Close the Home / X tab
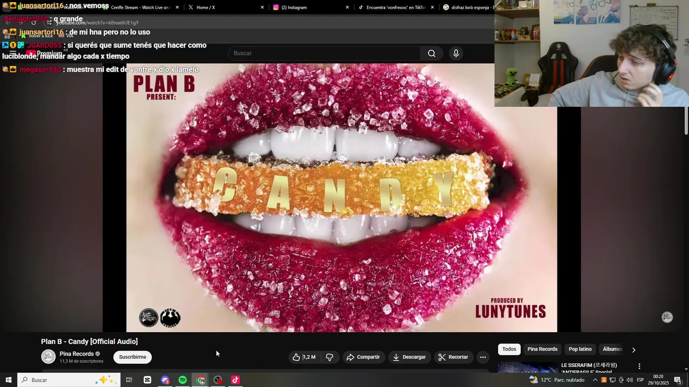Viewport: 689px width, 387px height. point(262,8)
